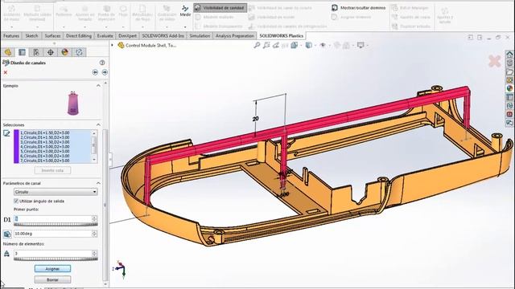Image resolution: width=515 pixels, height=289 pixels.
Task: Open the ConfigurationManager panel tab
Action: [36, 52]
